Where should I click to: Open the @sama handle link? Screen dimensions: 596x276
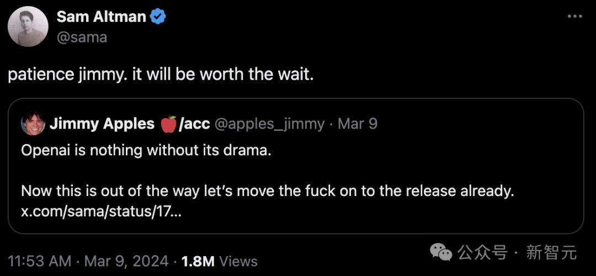(82, 37)
